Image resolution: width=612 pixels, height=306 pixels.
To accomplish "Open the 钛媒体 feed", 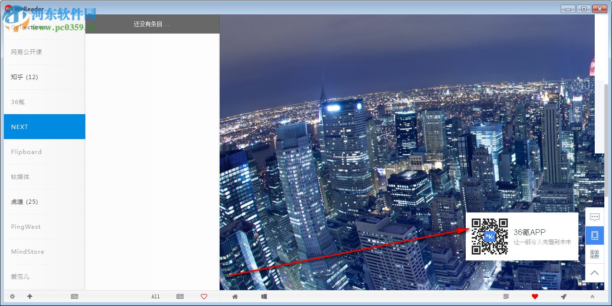I will pyautogui.click(x=45, y=177).
